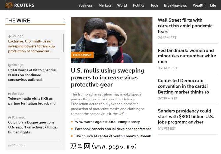The height and width of the screenshot is (154, 221).
Task: Open Fed landmark women and minorities story
Action: [x=187, y=56]
